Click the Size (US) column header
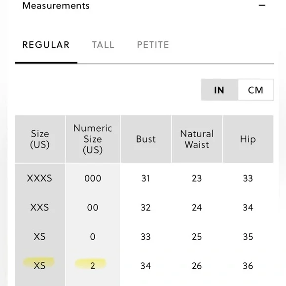The image size is (286, 286). [x=40, y=139]
